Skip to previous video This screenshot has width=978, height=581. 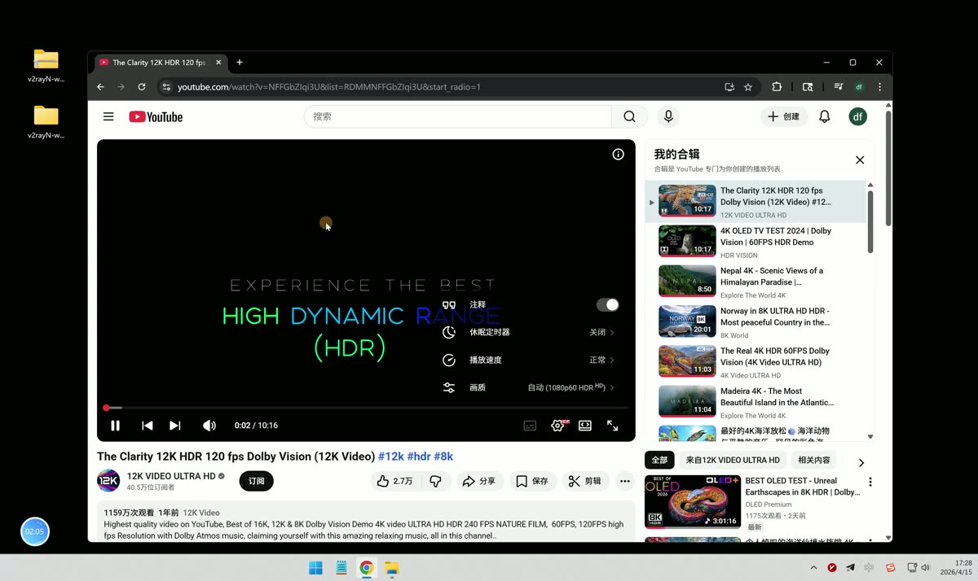click(147, 426)
